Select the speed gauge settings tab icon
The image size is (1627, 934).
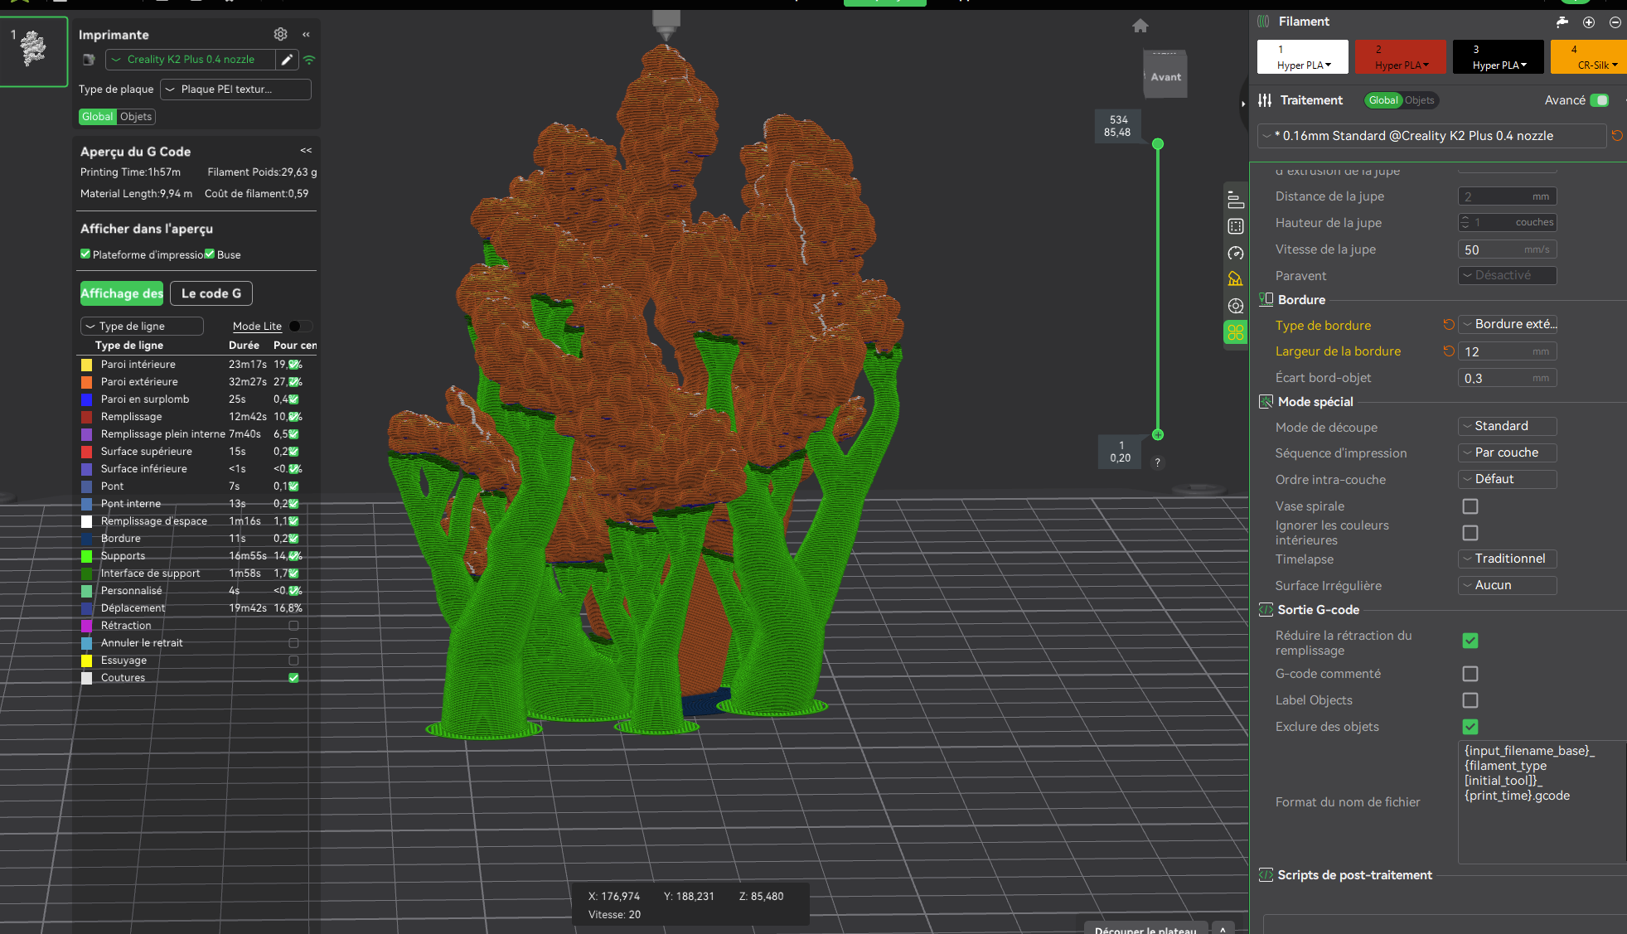click(x=1236, y=253)
